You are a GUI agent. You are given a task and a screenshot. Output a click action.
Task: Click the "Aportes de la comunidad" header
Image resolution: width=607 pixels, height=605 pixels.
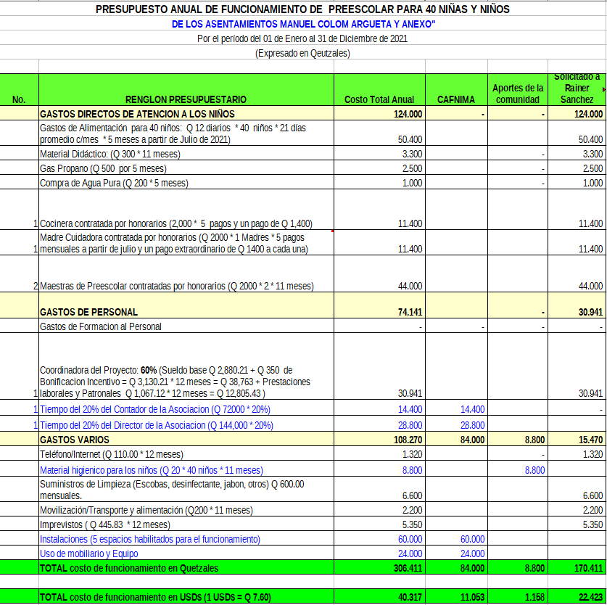click(x=517, y=94)
